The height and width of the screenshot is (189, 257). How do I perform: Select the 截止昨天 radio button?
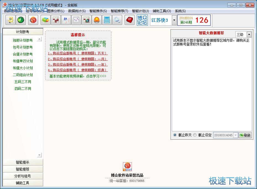(175, 135)
